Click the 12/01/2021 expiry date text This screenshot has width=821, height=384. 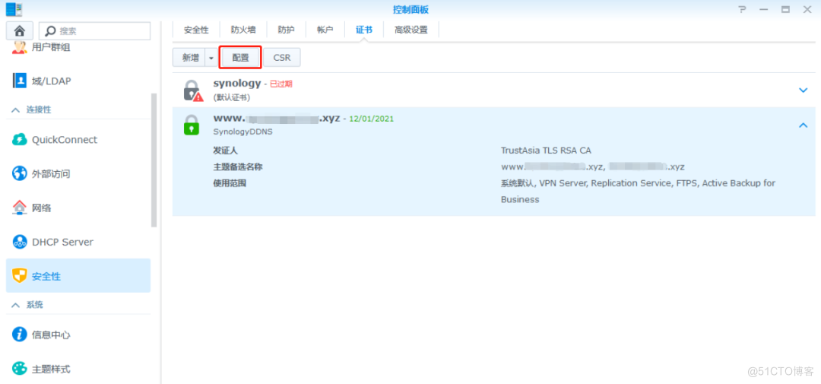pyautogui.click(x=371, y=119)
